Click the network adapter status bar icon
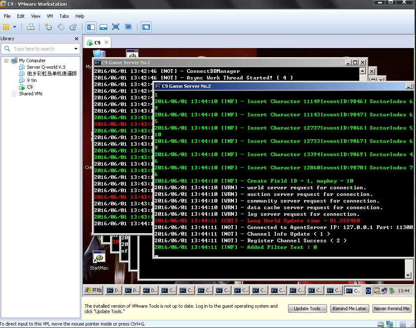 click(x=390, y=324)
